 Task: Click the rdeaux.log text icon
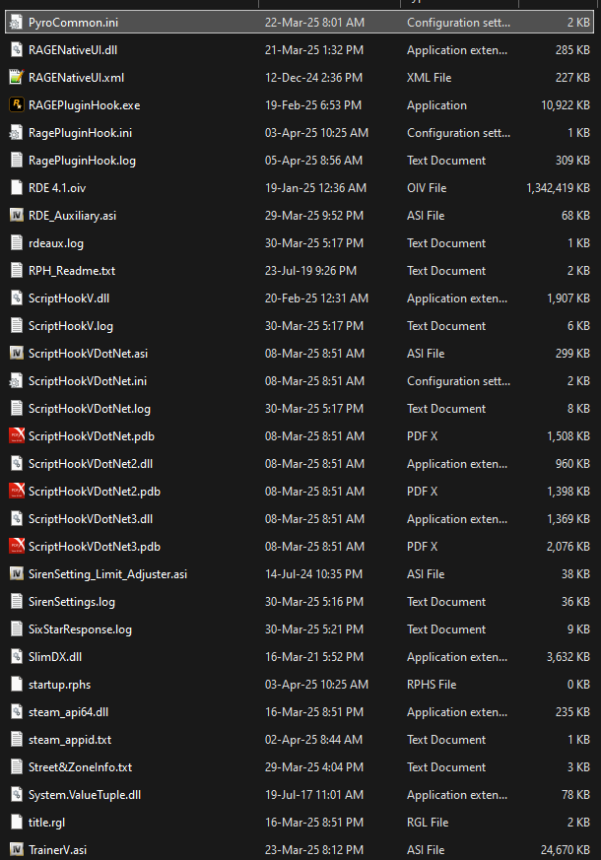(x=17, y=243)
